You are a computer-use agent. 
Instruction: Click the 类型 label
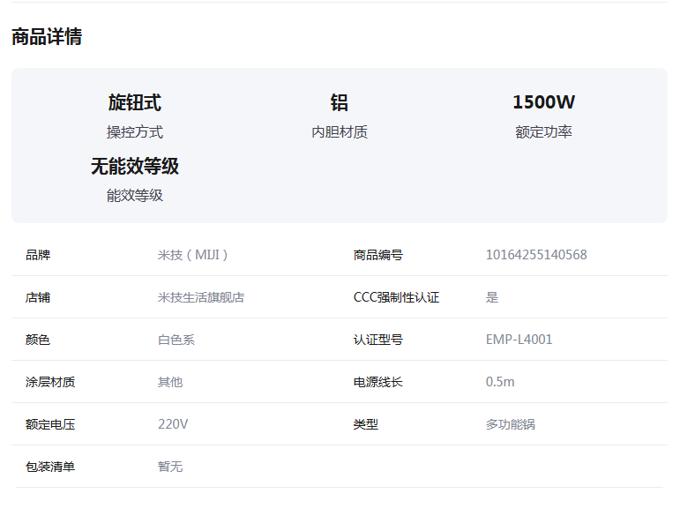366,424
